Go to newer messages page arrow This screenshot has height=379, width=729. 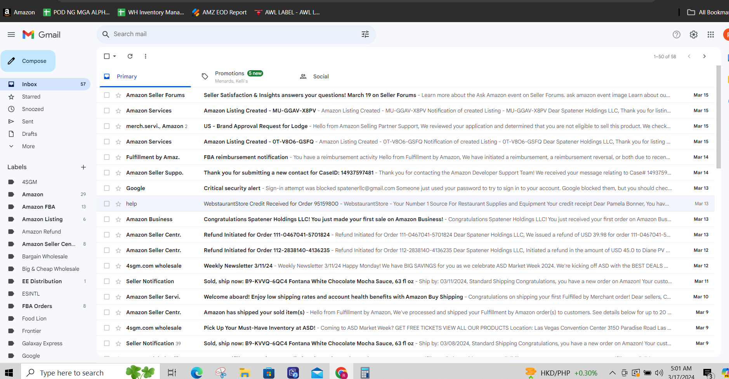click(x=689, y=56)
